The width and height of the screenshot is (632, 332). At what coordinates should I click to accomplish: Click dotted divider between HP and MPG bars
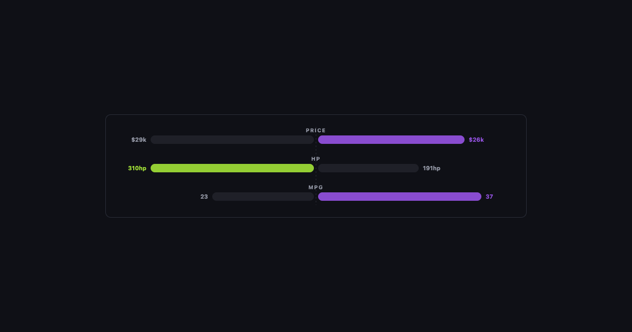pos(316,179)
